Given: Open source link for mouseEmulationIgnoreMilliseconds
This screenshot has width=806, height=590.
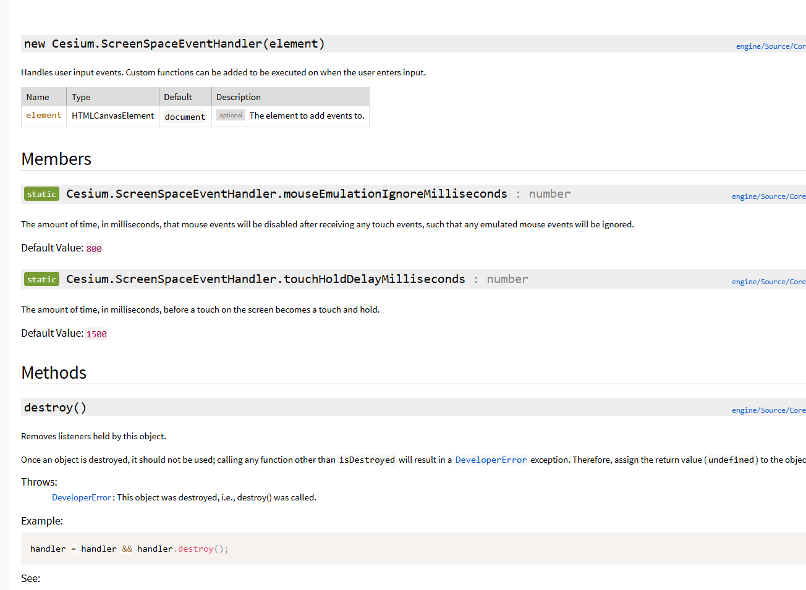Looking at the screenshot, I should pyautogui.click(x=769, y=196).
